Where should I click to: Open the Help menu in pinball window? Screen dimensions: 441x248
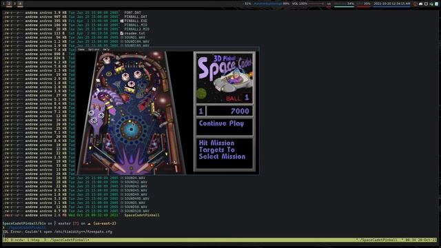click(106, 50)
